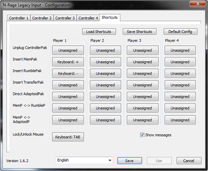Open the Controller 2 tab
This screenshot has width=208, height=171.
pos(42,18)
